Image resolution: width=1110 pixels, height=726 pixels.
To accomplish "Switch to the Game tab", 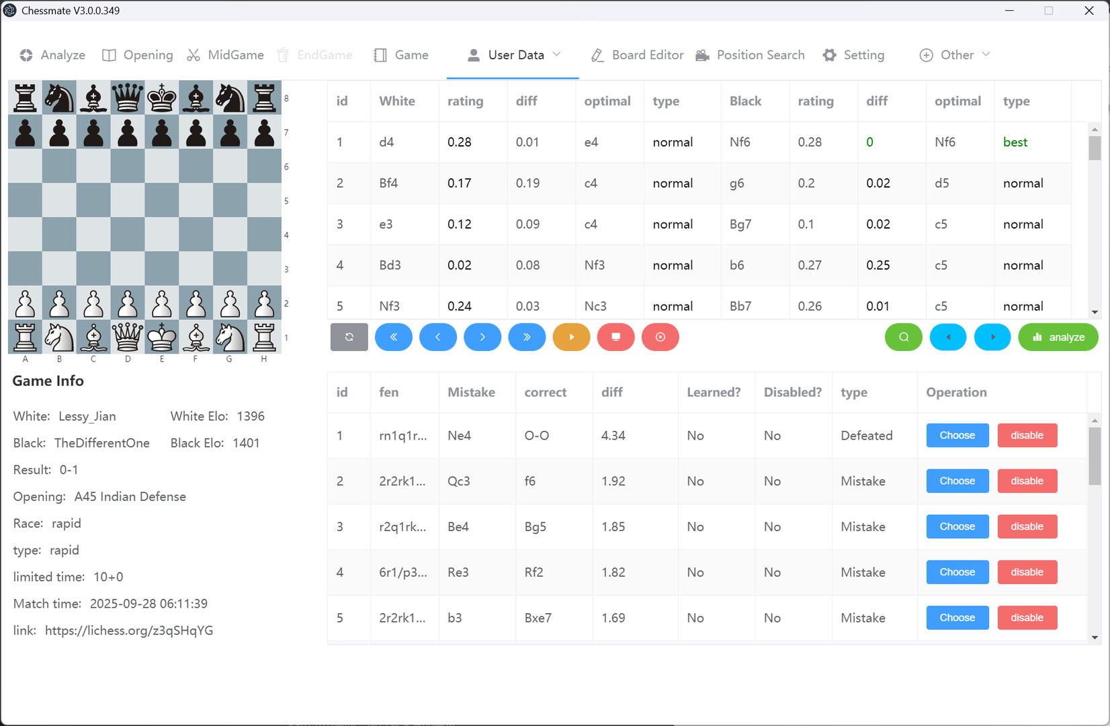I will point(401,55).
